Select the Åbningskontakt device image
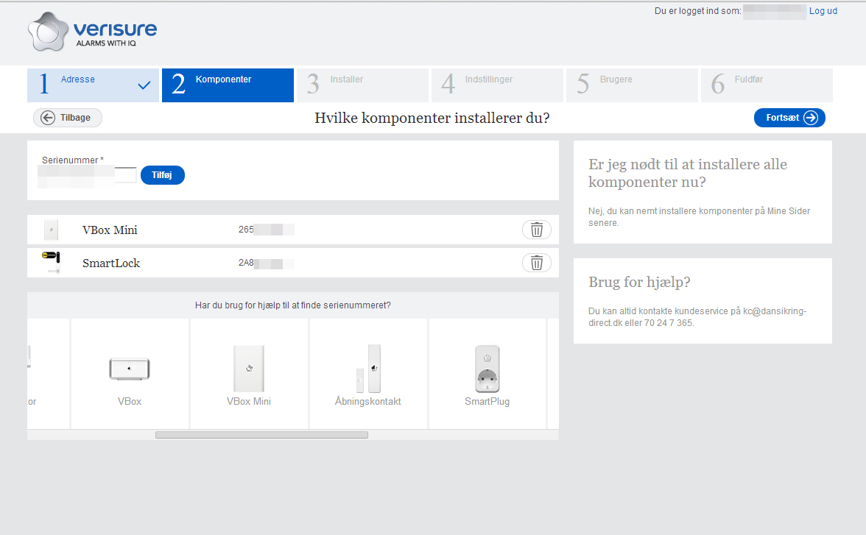The image size is (866, 535). [x=368, y=369]
